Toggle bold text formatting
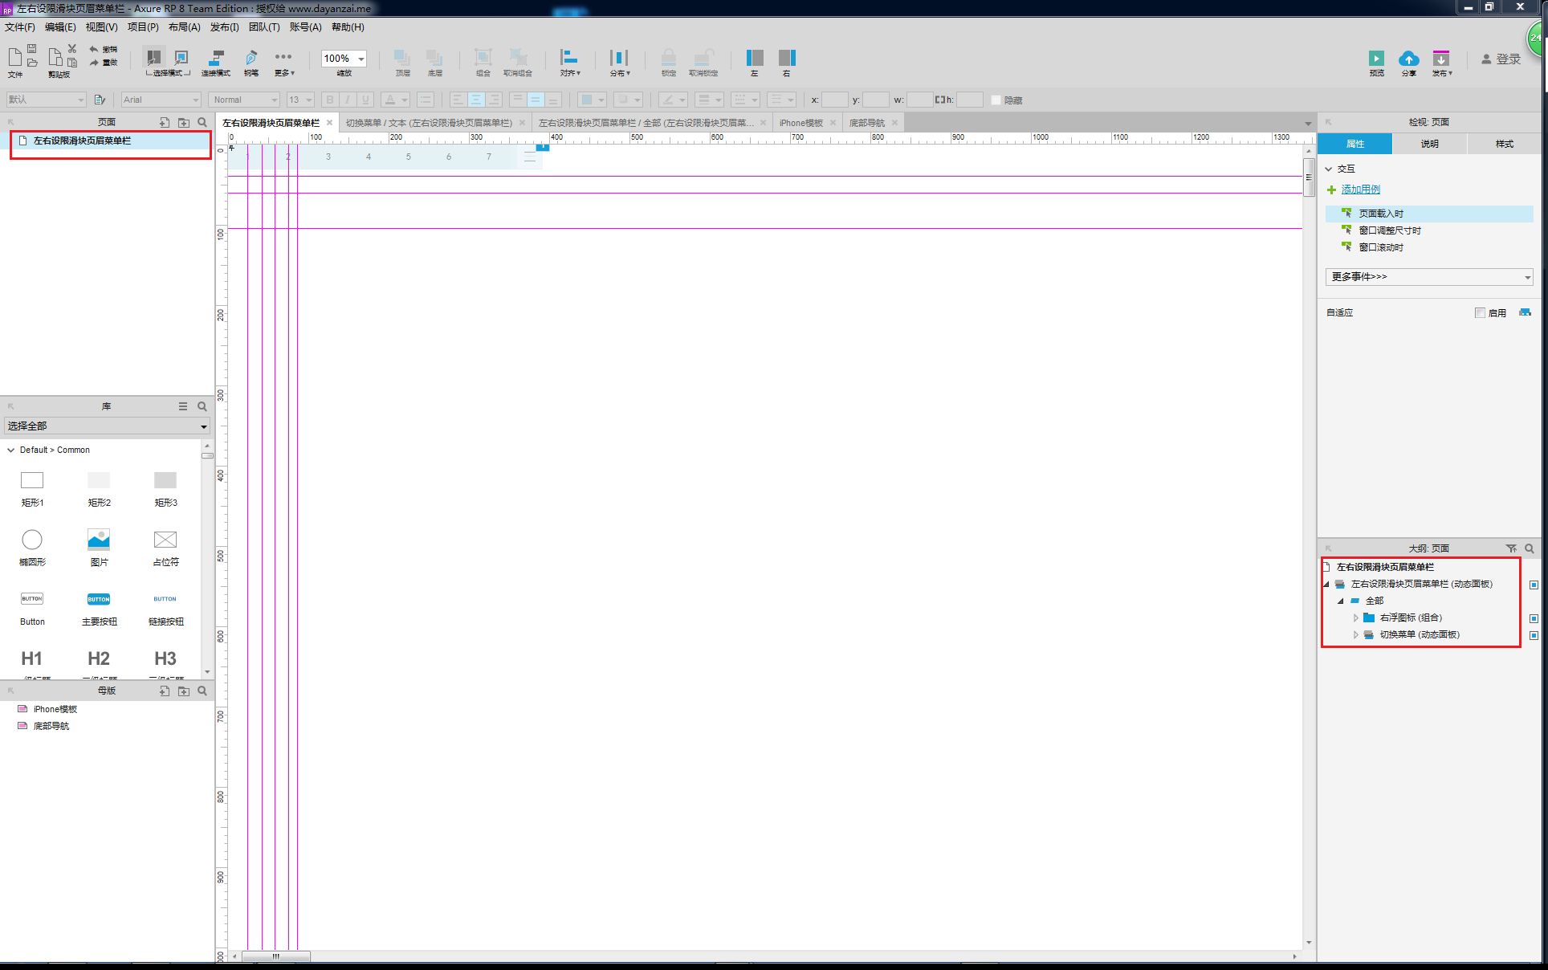 329,100
